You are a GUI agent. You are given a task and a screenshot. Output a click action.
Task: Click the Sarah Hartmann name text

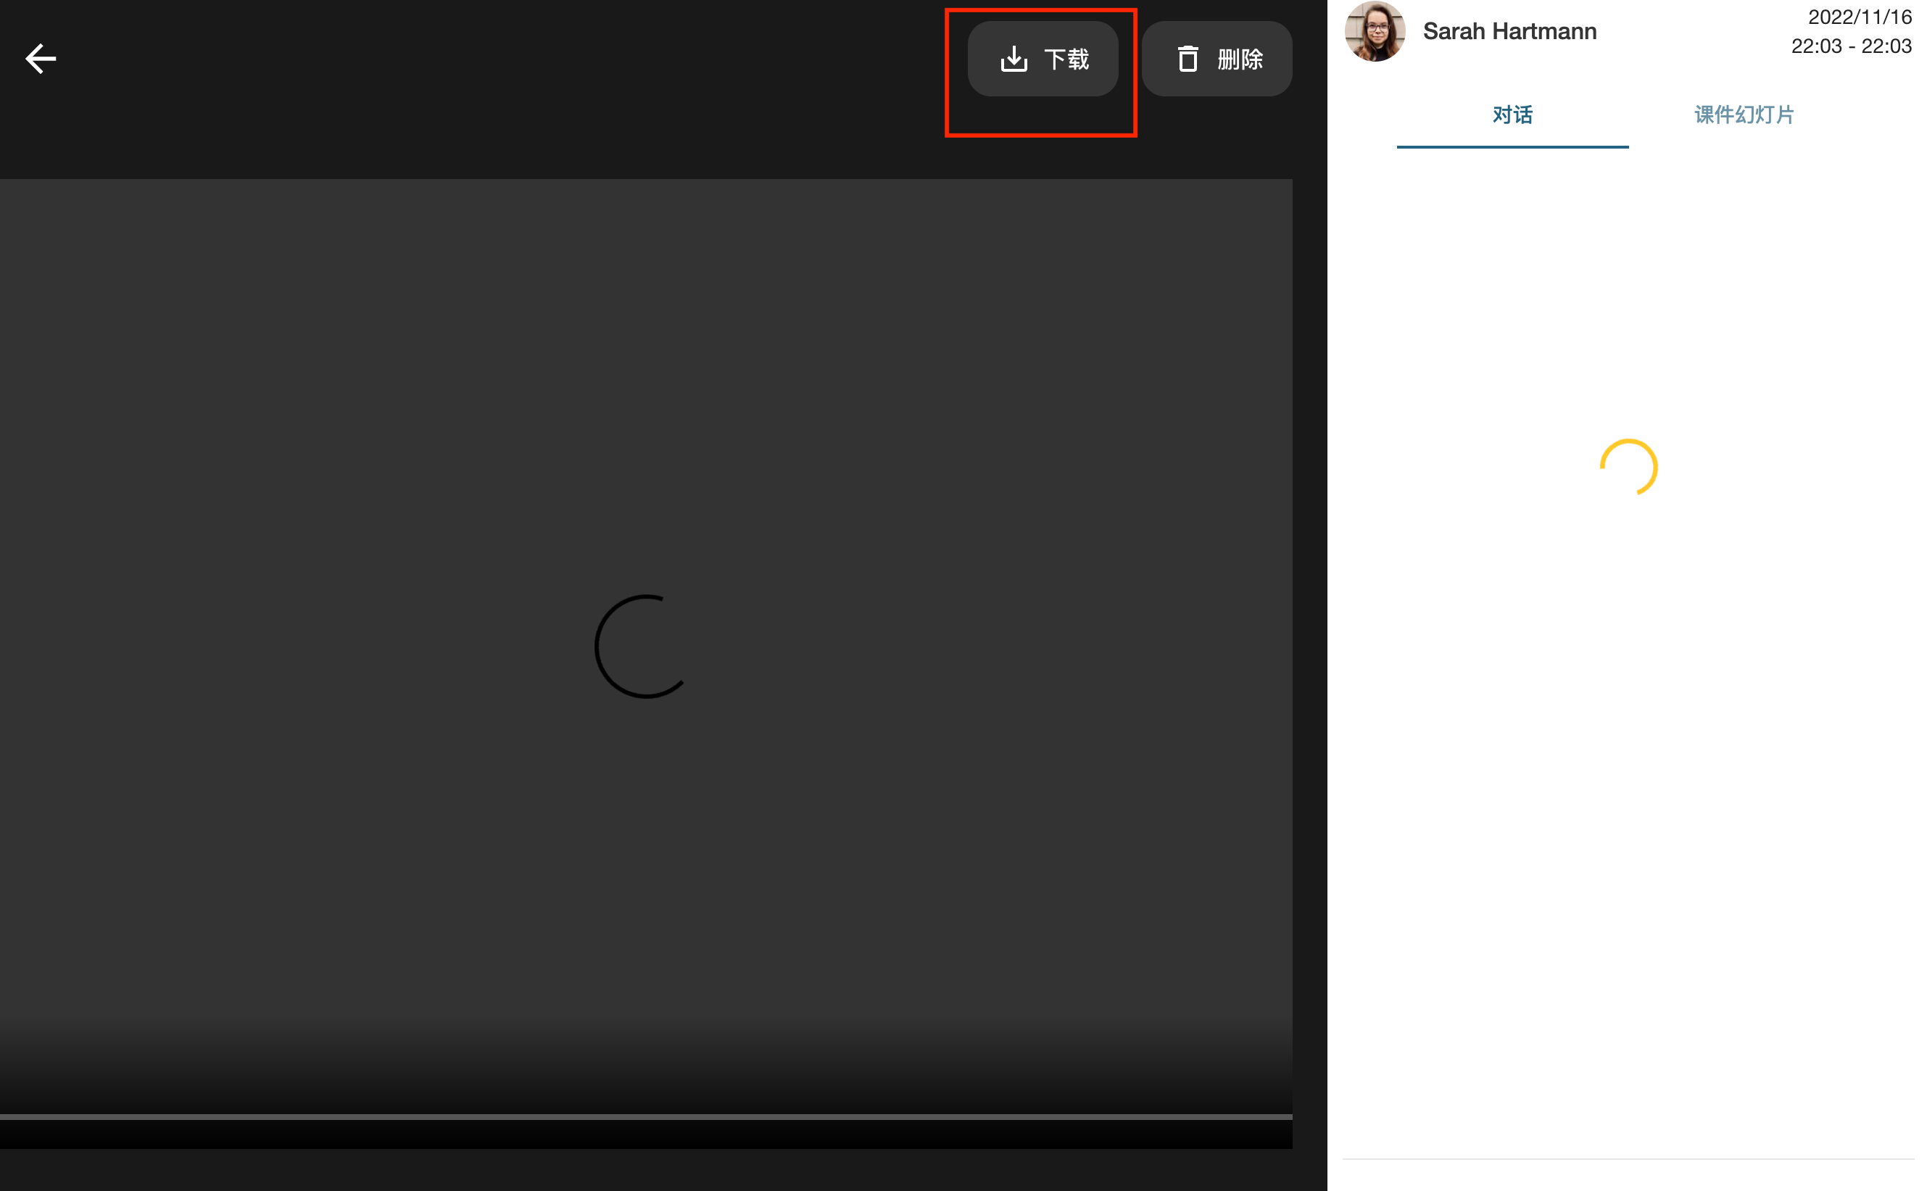point(1509,31)
